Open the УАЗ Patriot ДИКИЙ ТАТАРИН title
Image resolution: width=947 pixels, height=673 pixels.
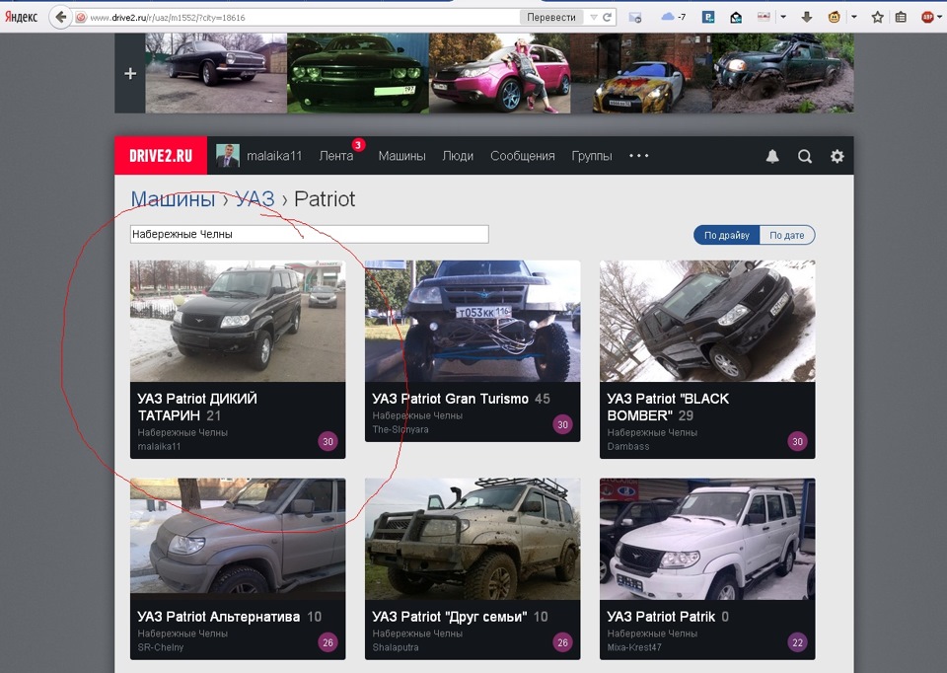click(197, 408)
